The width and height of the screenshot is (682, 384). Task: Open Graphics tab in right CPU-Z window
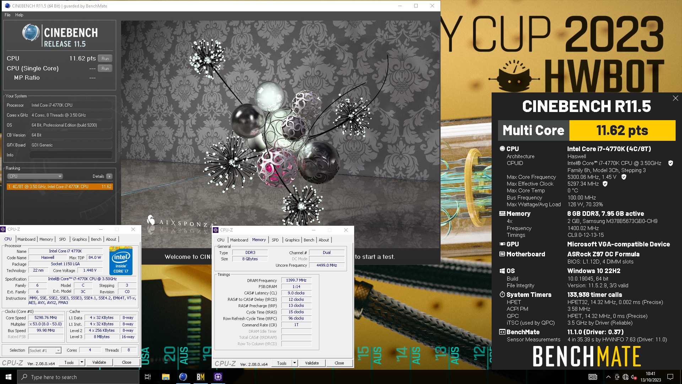coord(292,240)
